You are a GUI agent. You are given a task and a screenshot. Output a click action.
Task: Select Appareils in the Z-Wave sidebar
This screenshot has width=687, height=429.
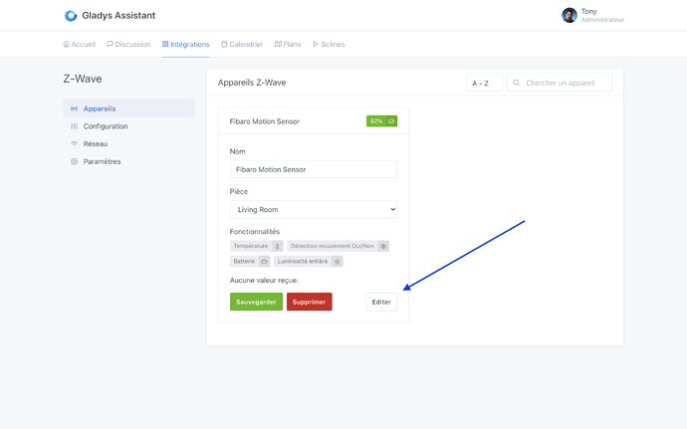pos(128,108)
